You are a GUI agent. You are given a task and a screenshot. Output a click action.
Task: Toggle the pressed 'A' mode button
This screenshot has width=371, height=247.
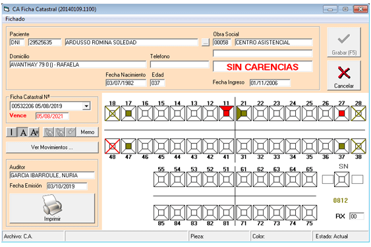coord(23,132)
